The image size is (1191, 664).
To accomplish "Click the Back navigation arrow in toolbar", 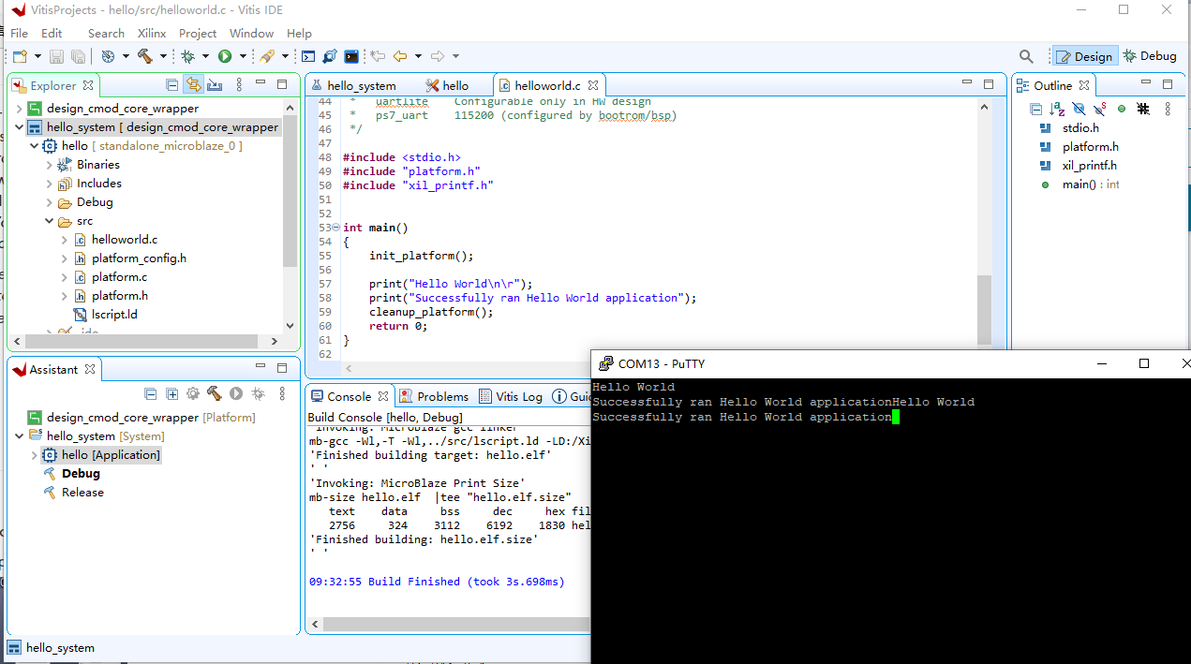I will (400, 56).
